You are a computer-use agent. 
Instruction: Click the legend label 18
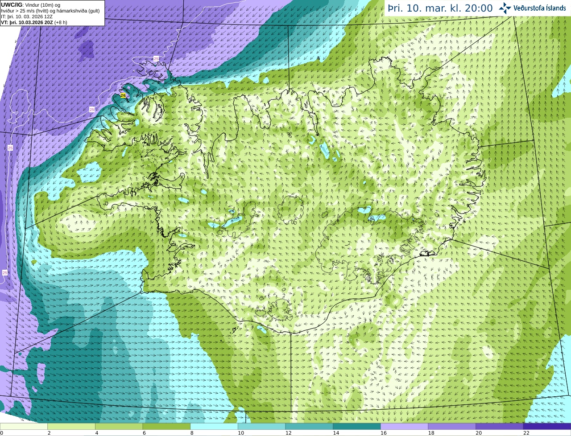coord(431,433)
